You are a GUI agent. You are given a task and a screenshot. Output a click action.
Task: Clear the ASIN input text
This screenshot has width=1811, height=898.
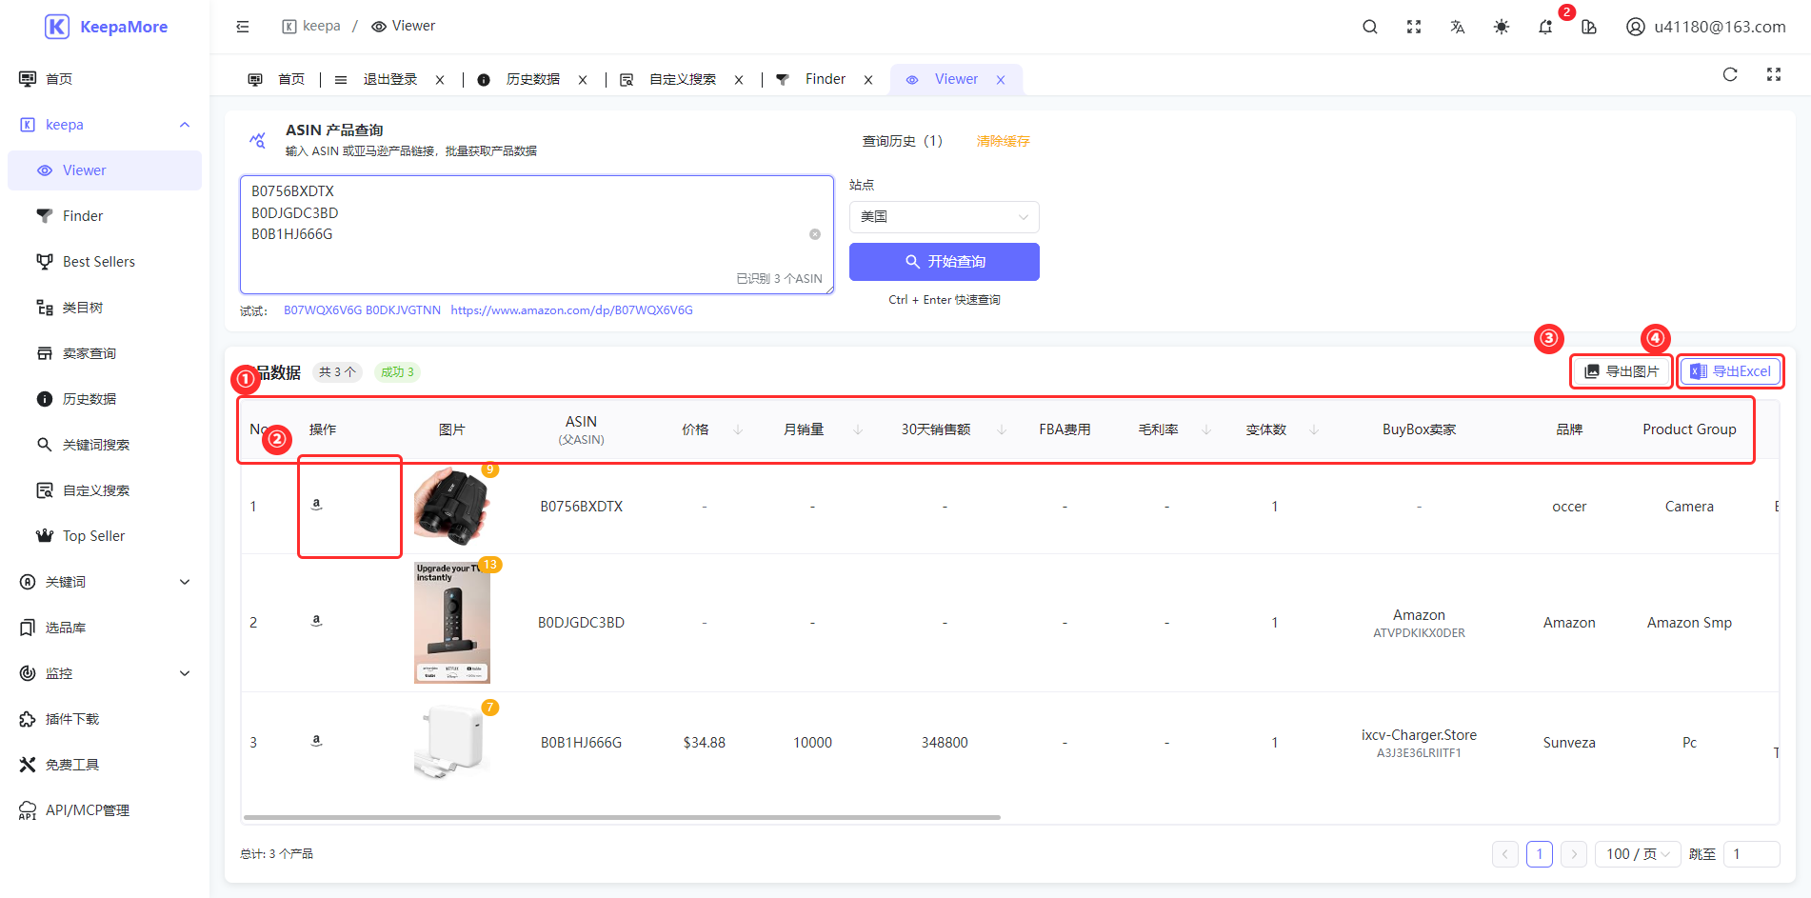pyautogui.click(x=815, y=234)
